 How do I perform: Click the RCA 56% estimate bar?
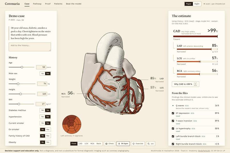(197, 74)
